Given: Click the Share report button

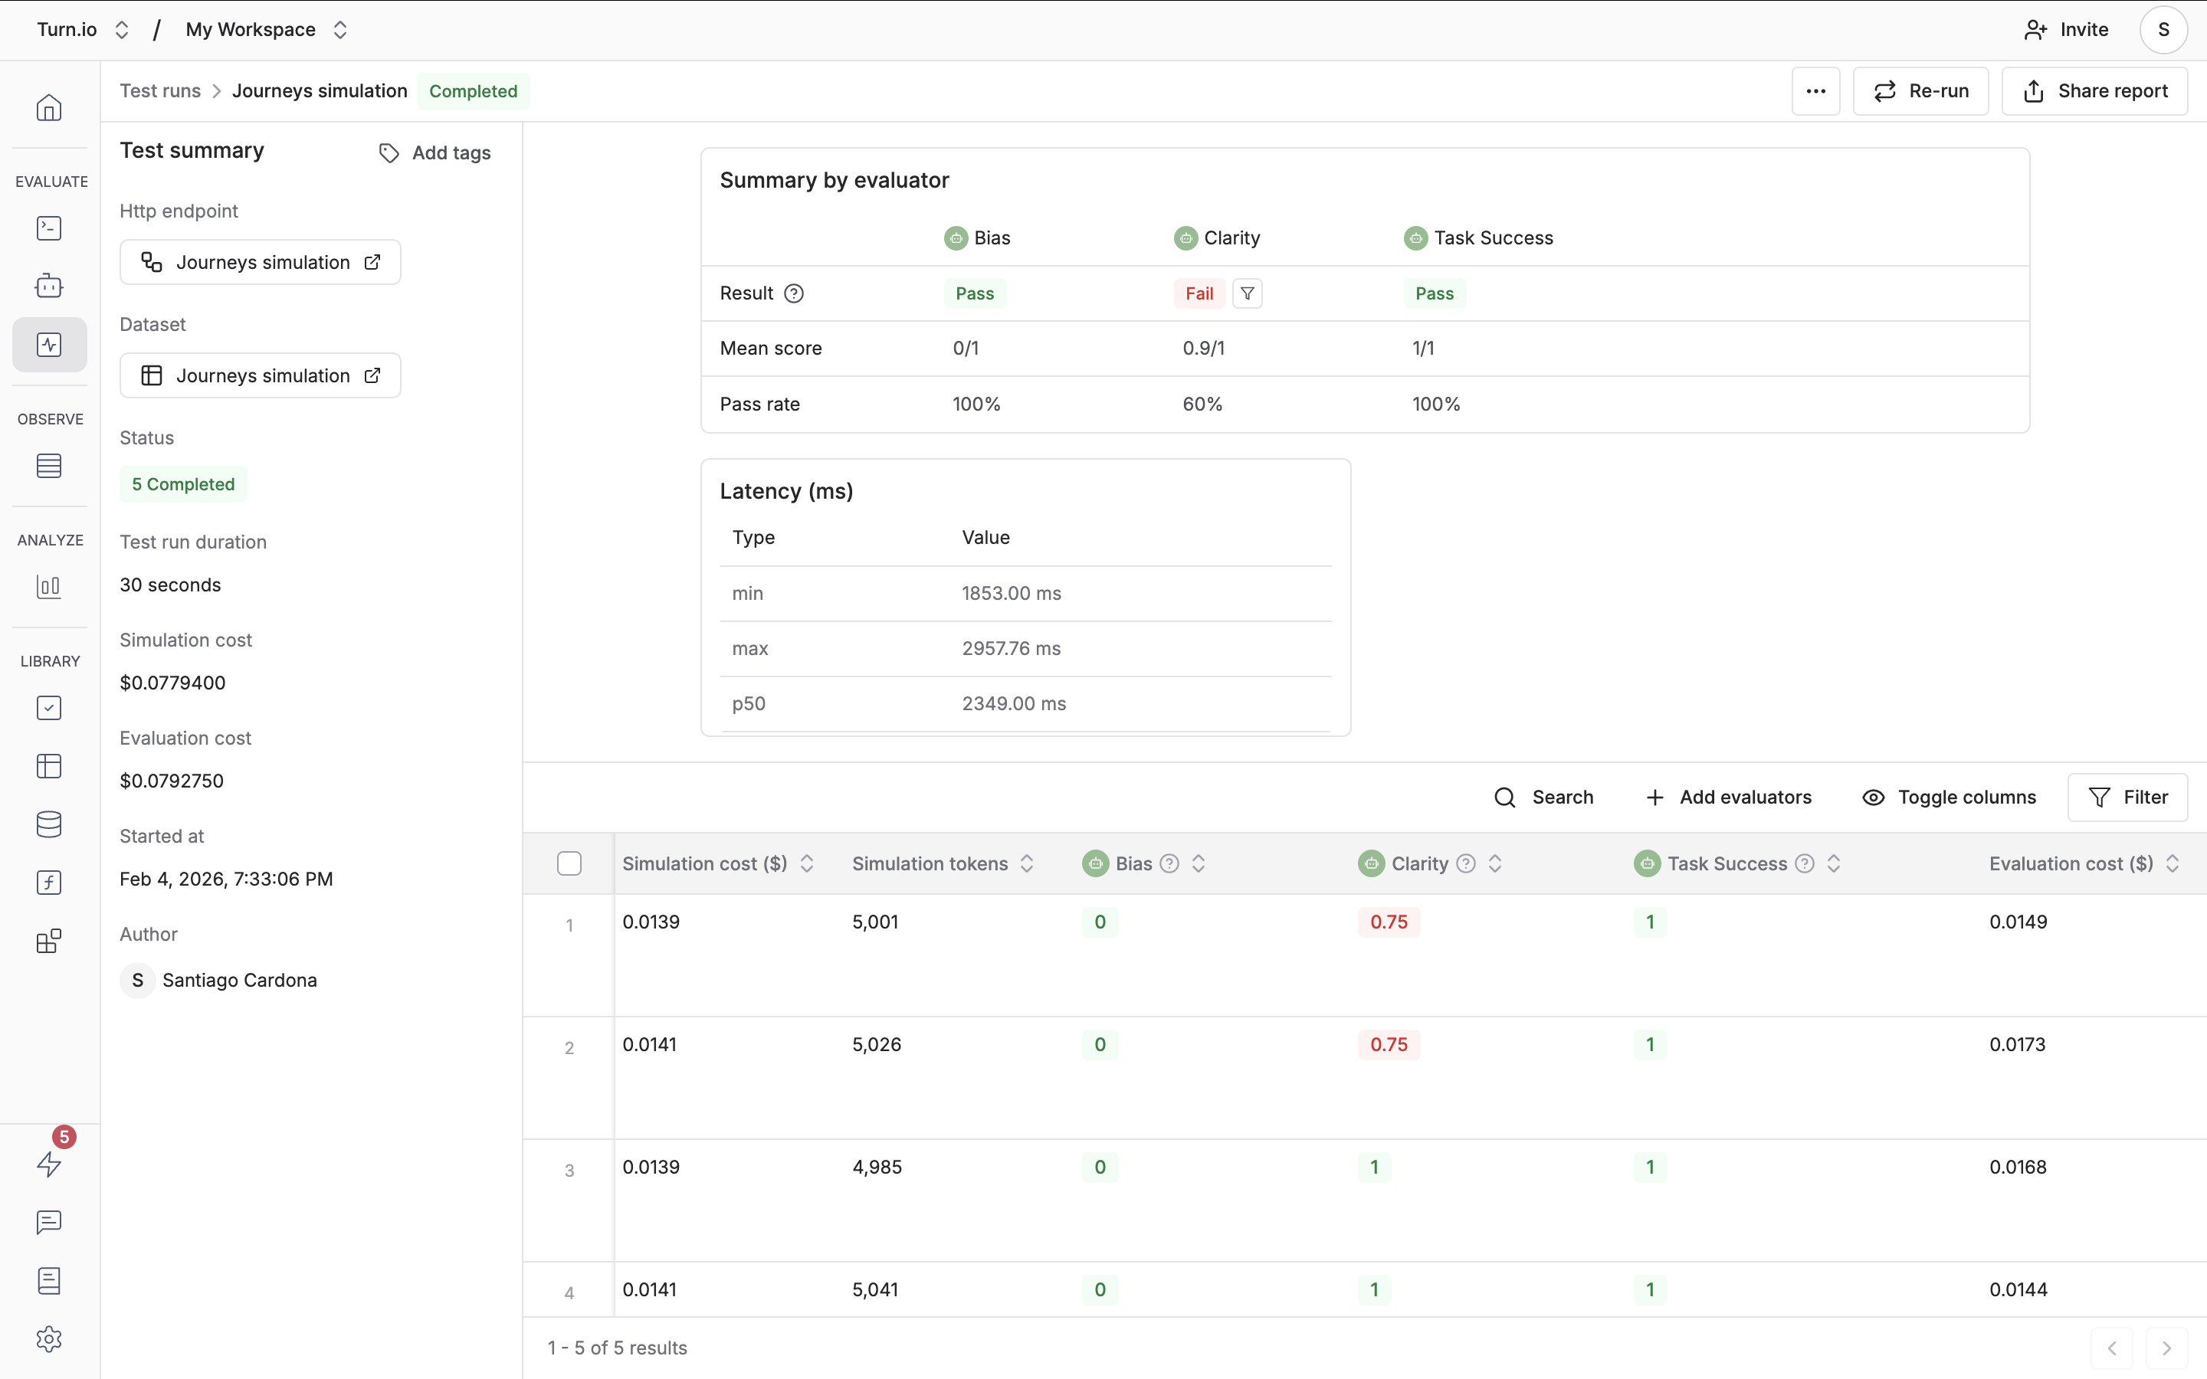Looking at the screenshot, I should point(2095,91).
